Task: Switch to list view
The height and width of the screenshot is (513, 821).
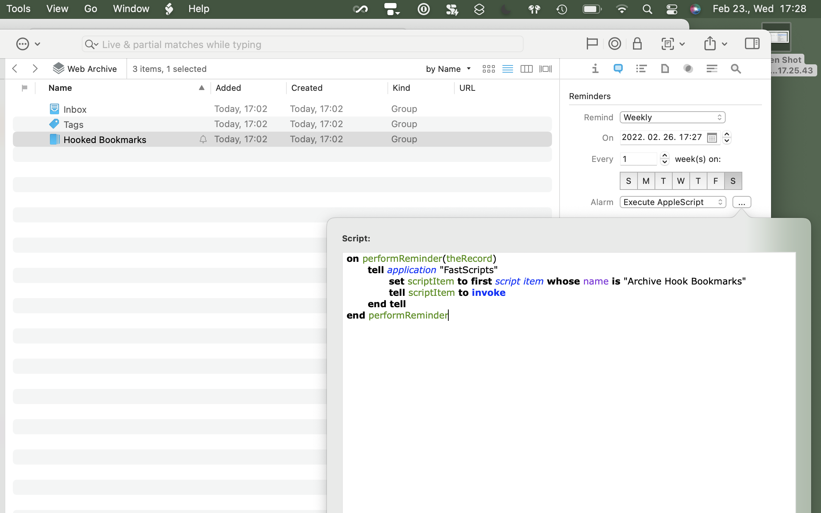Action: [508, 69]
